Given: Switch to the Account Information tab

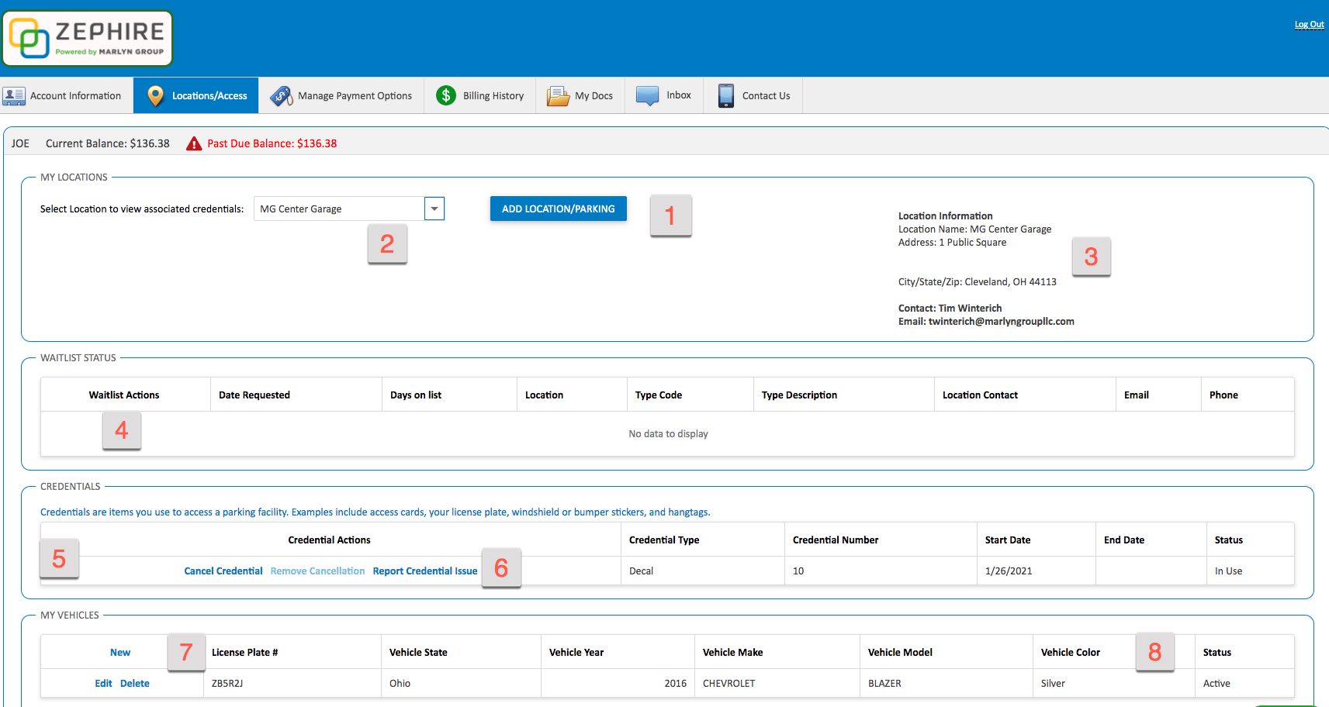Looking at the screenshot, I should click(75, 96).
